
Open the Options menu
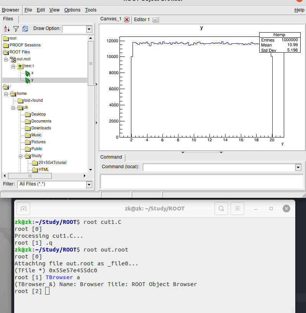[72, 10]
